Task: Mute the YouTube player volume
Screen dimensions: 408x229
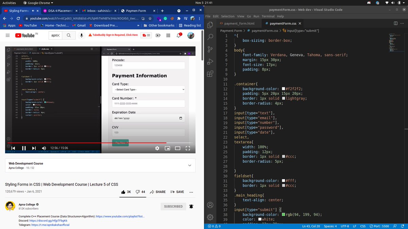Action: pos(44,148)
